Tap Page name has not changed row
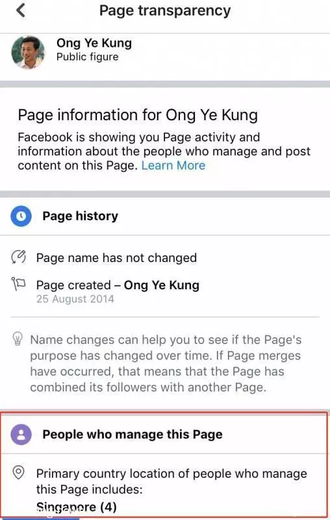Image resolution: width=330 pixels, height=520 pixels. click(116, 257)
